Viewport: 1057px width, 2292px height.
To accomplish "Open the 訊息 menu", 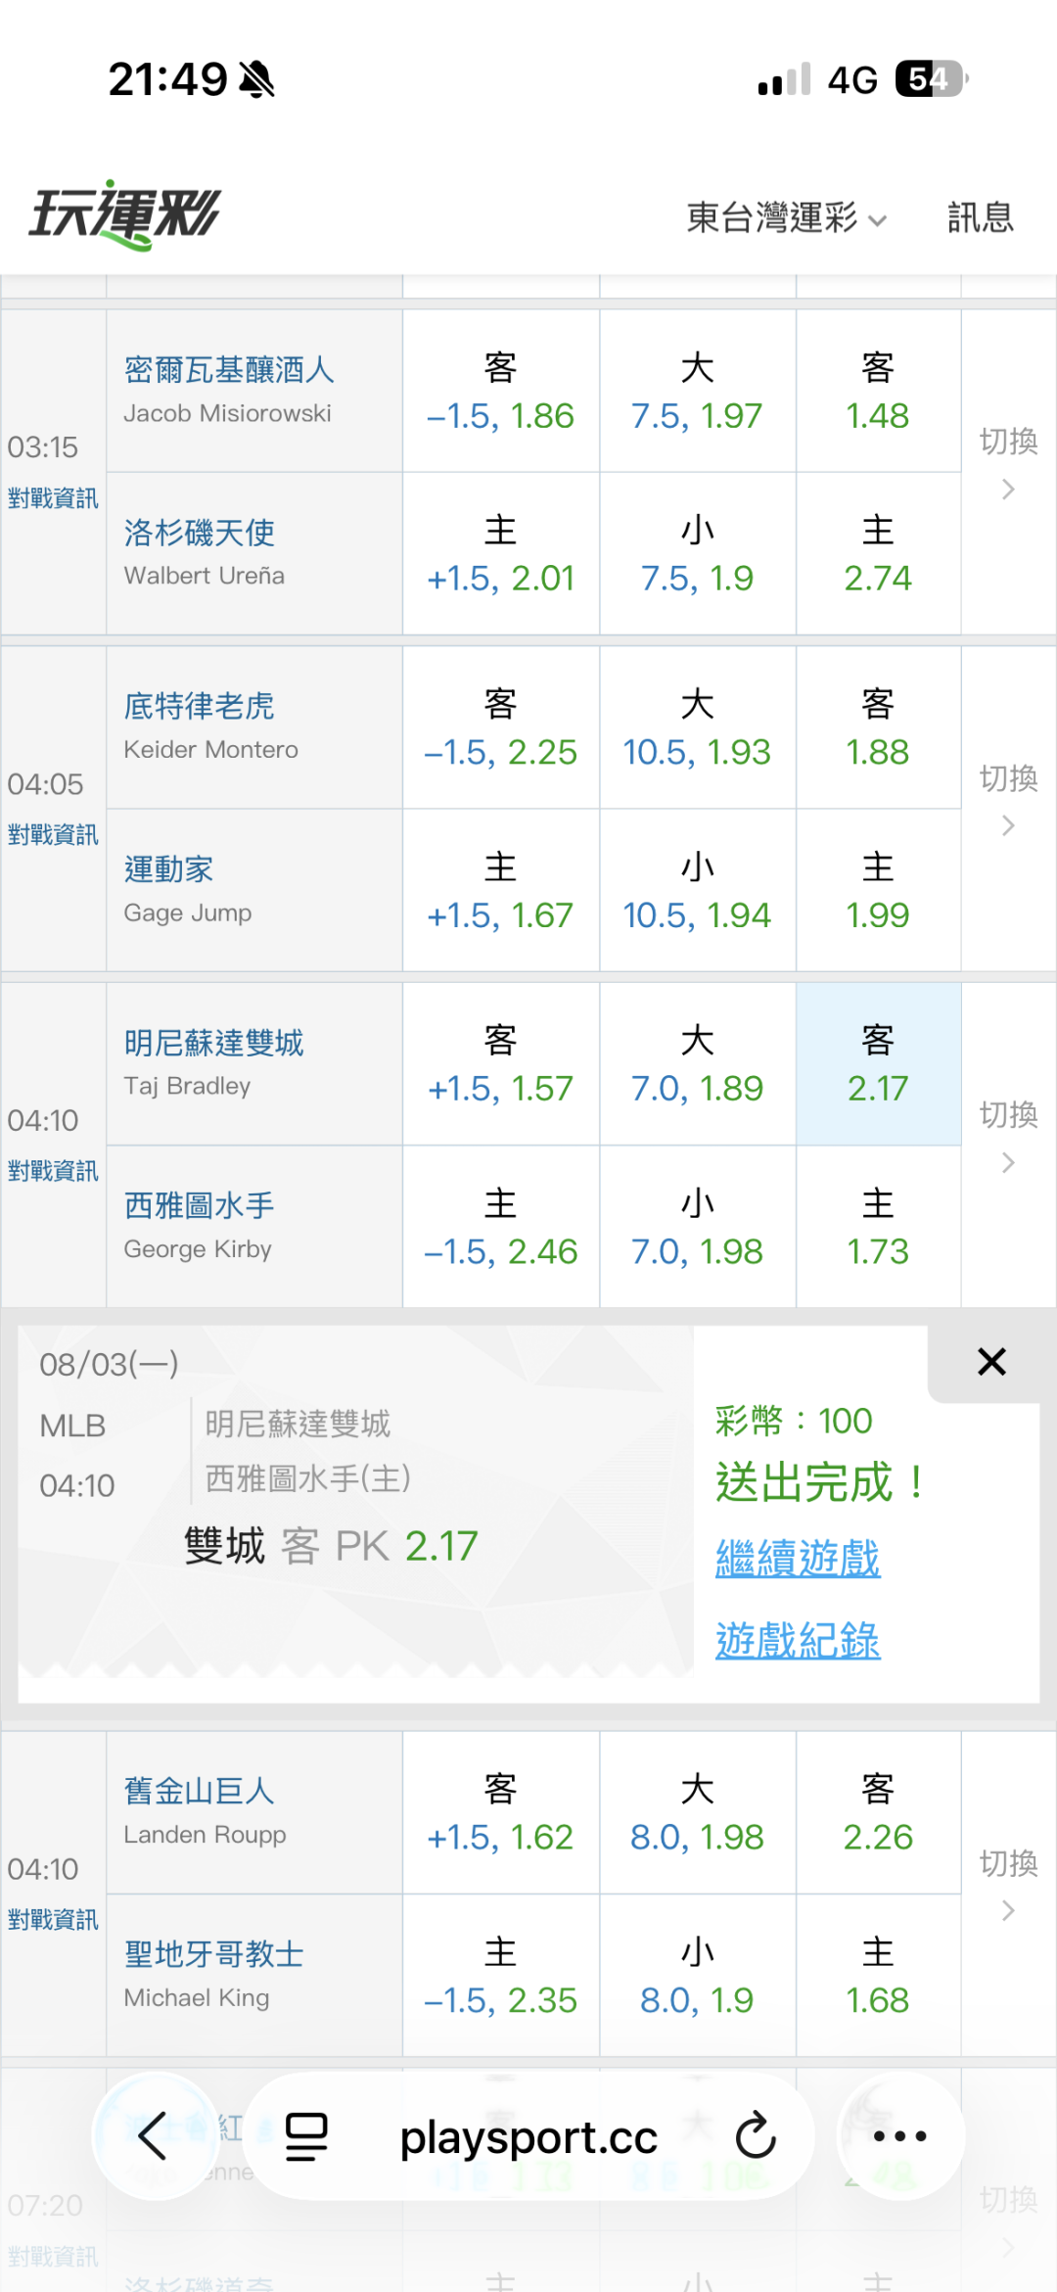I will click(980, 217).
